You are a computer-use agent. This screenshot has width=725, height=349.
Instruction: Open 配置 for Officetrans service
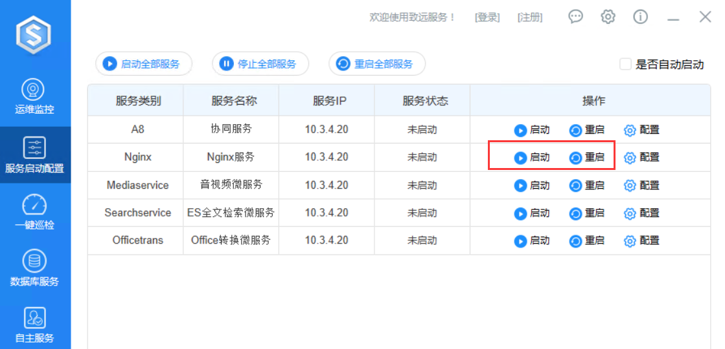641,241
